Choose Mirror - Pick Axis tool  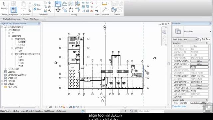click(71, 4)
